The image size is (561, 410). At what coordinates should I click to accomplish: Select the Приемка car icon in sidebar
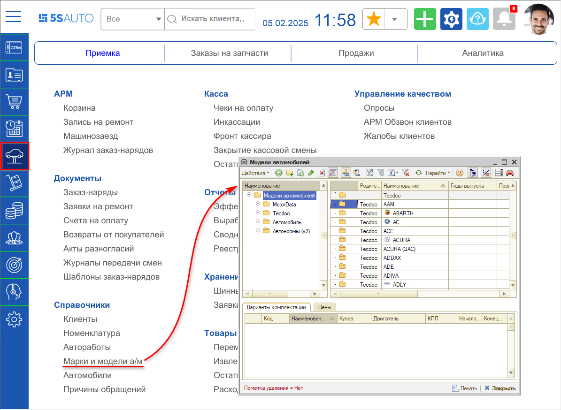pos(15,157)
